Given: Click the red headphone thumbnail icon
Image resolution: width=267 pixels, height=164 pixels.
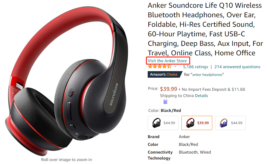Looking at the screenshot, I should click(x=190, y=123).
